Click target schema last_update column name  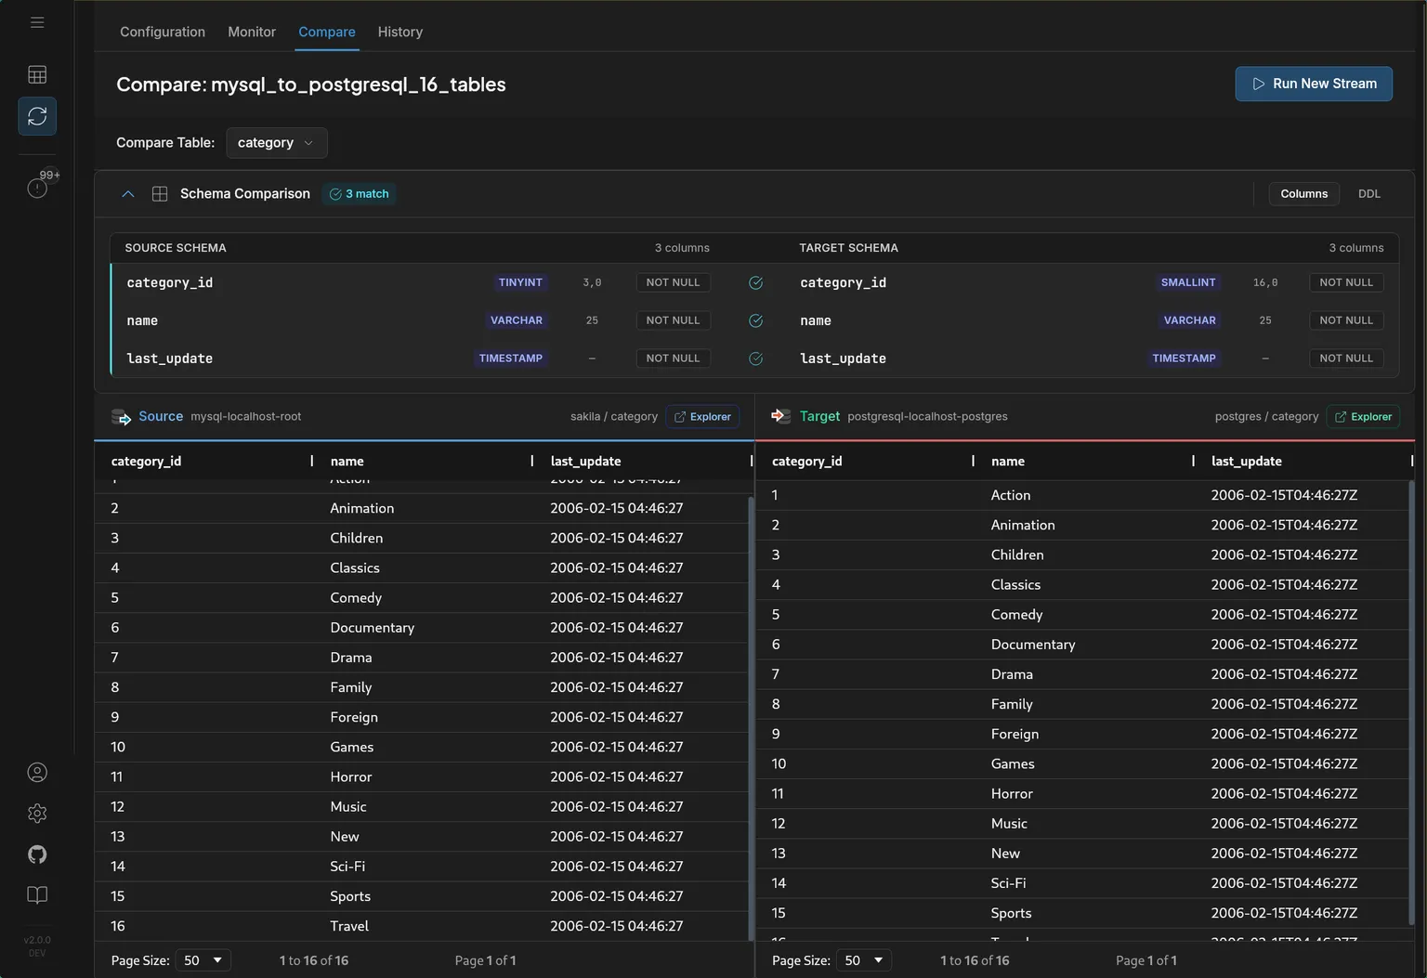point(843,359)
